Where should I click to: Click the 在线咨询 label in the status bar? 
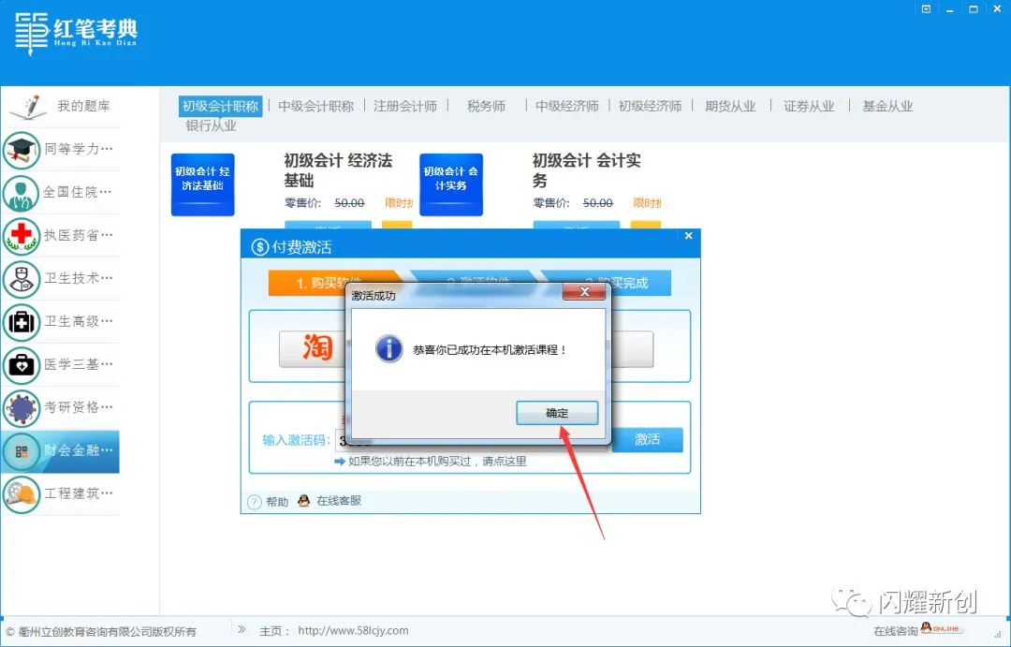pos(896,631)
